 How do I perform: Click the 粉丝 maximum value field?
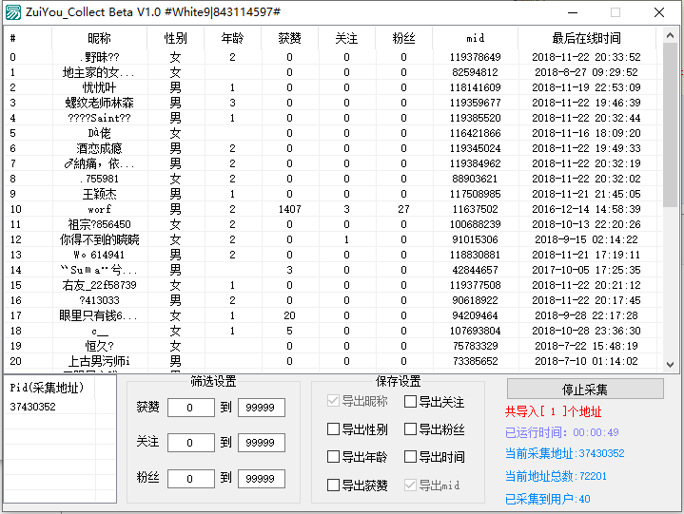pyautogui.click(x=262, y=479)
